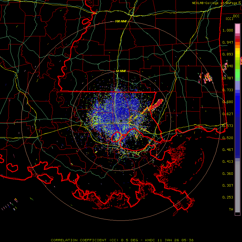
Task: Click the Correlation Coefficient caption at the bottom
Action: tap(122, 240)
